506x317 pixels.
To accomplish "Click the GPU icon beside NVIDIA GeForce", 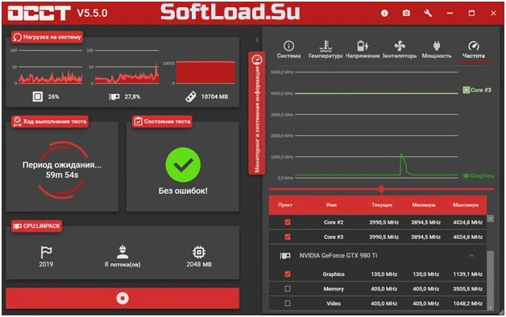I will pyautogui.click(x=285, y=256).
